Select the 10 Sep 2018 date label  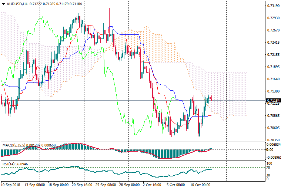tap(11, 184)
